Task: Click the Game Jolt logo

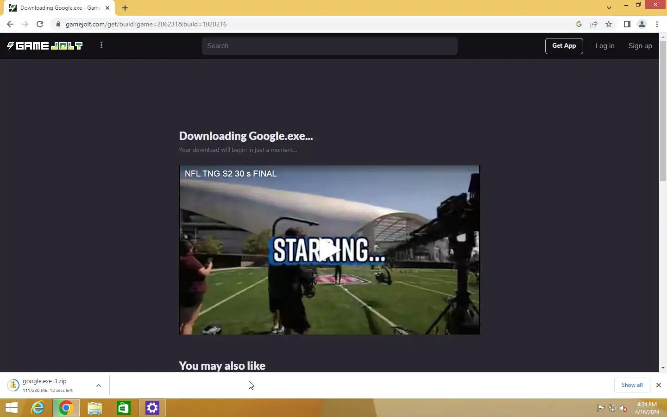Action: 44,45
